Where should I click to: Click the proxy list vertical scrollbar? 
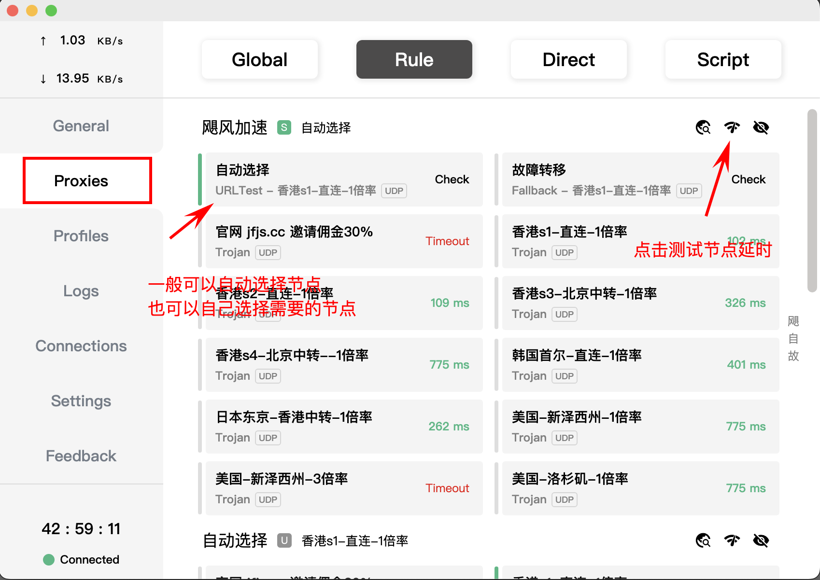click(x=812, y=201)
